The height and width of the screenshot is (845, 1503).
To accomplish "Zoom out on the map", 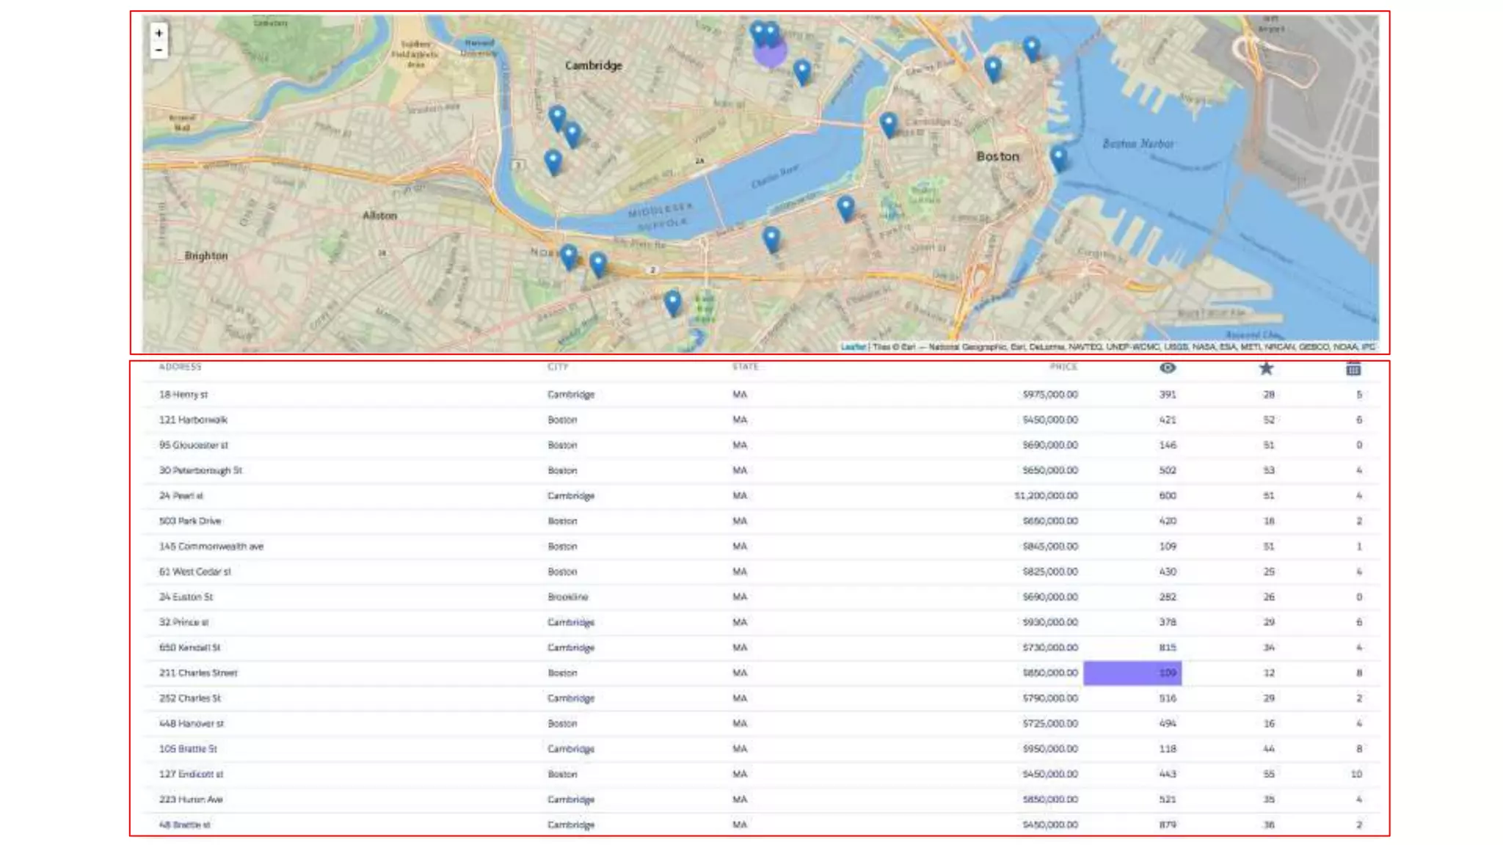I will click(x=159, y=51).
